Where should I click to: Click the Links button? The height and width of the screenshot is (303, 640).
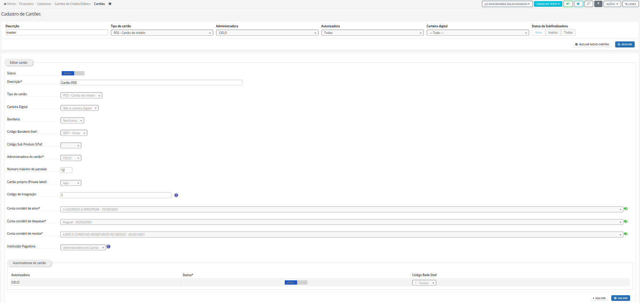[631, 4]
